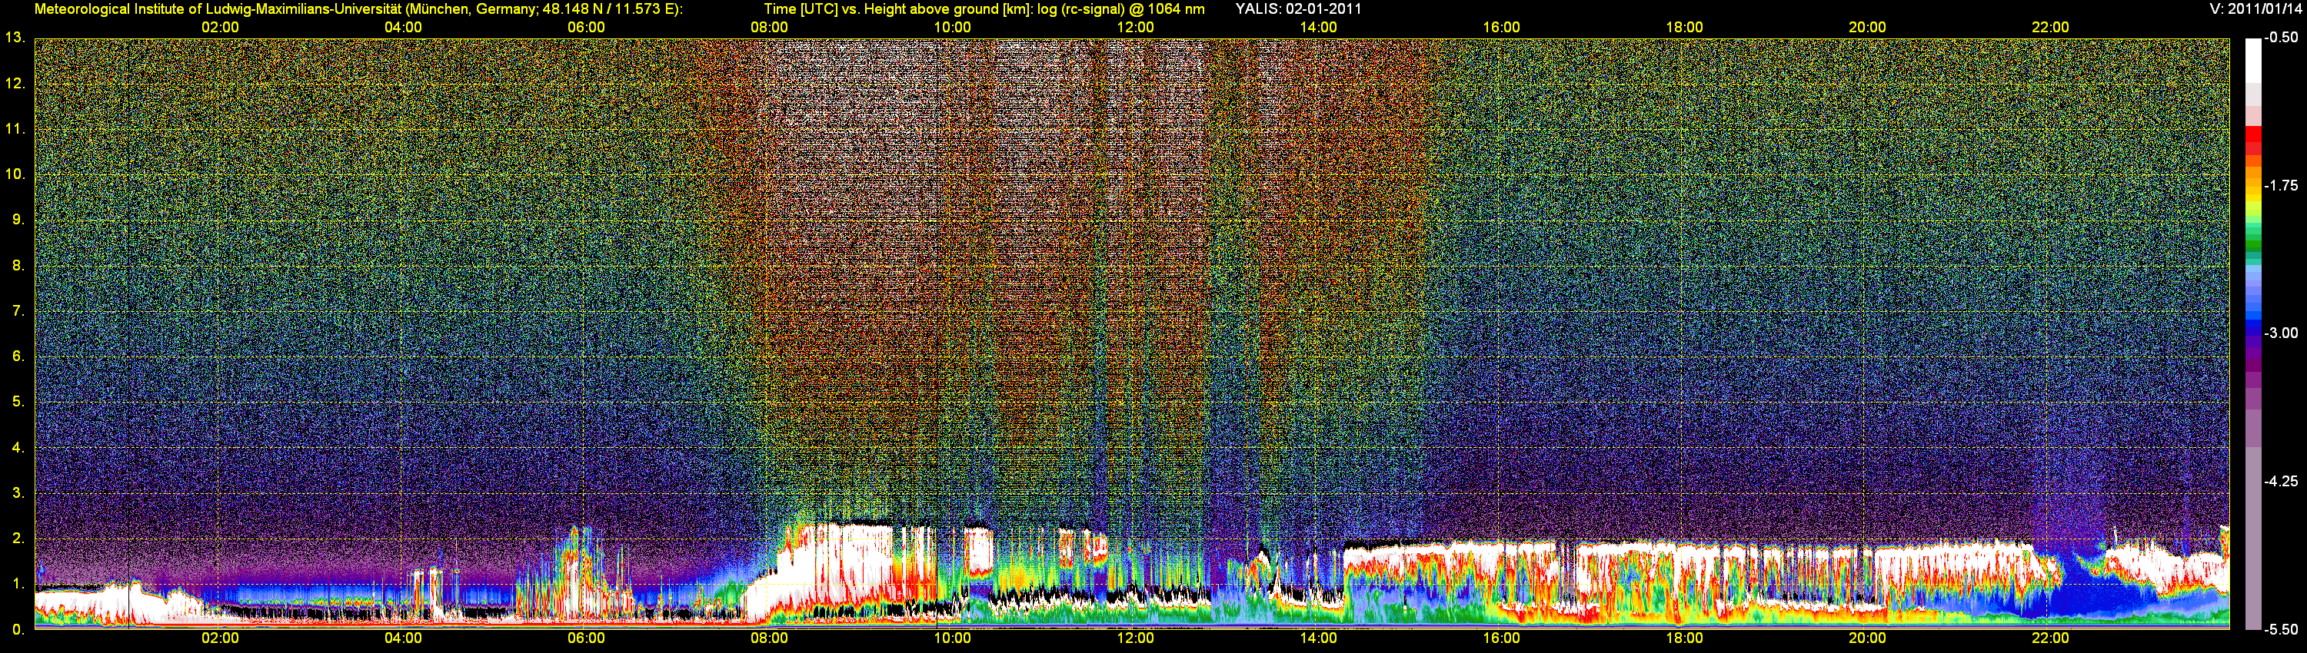The image size is (2307, 653).
Task: Click the 10:00 label on the top time axis
Action: [x=952, y=28]
